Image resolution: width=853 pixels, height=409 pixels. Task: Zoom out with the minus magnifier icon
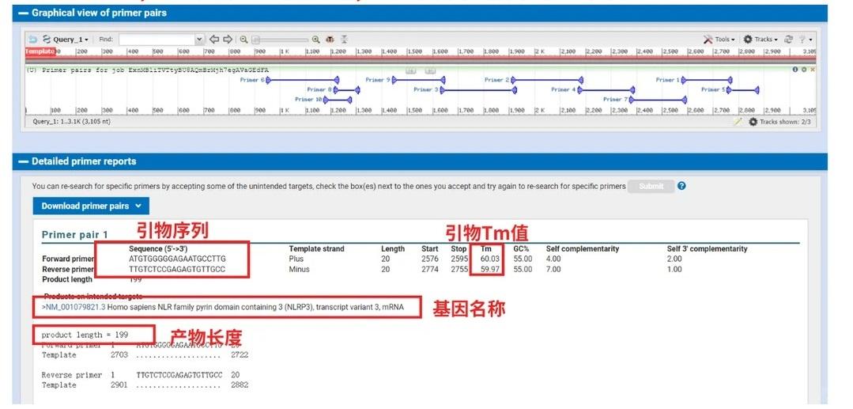pos(244,39)
